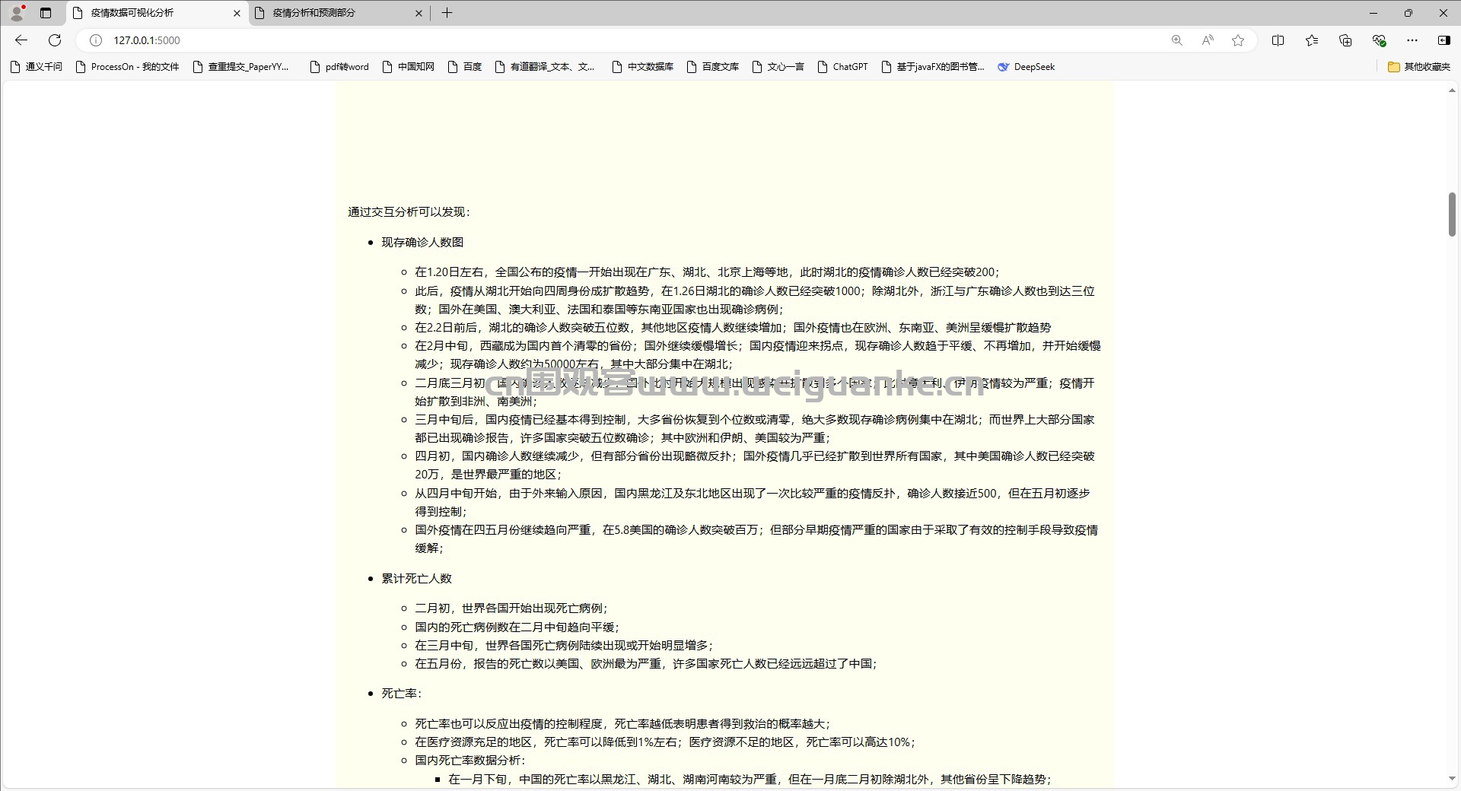Close the 疫情数据可视化分析 tab

click(x=237, y=13)
